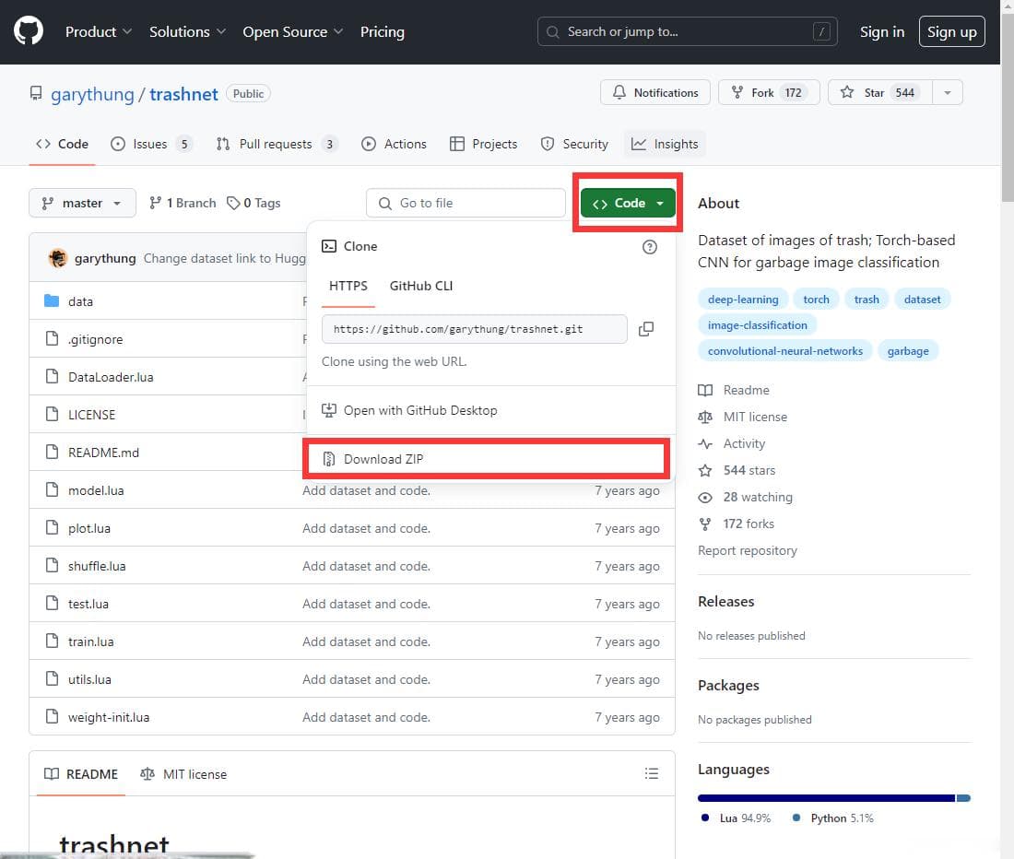
Task: Open the garythung owner profile link
Action: click(x=92, y=94)
